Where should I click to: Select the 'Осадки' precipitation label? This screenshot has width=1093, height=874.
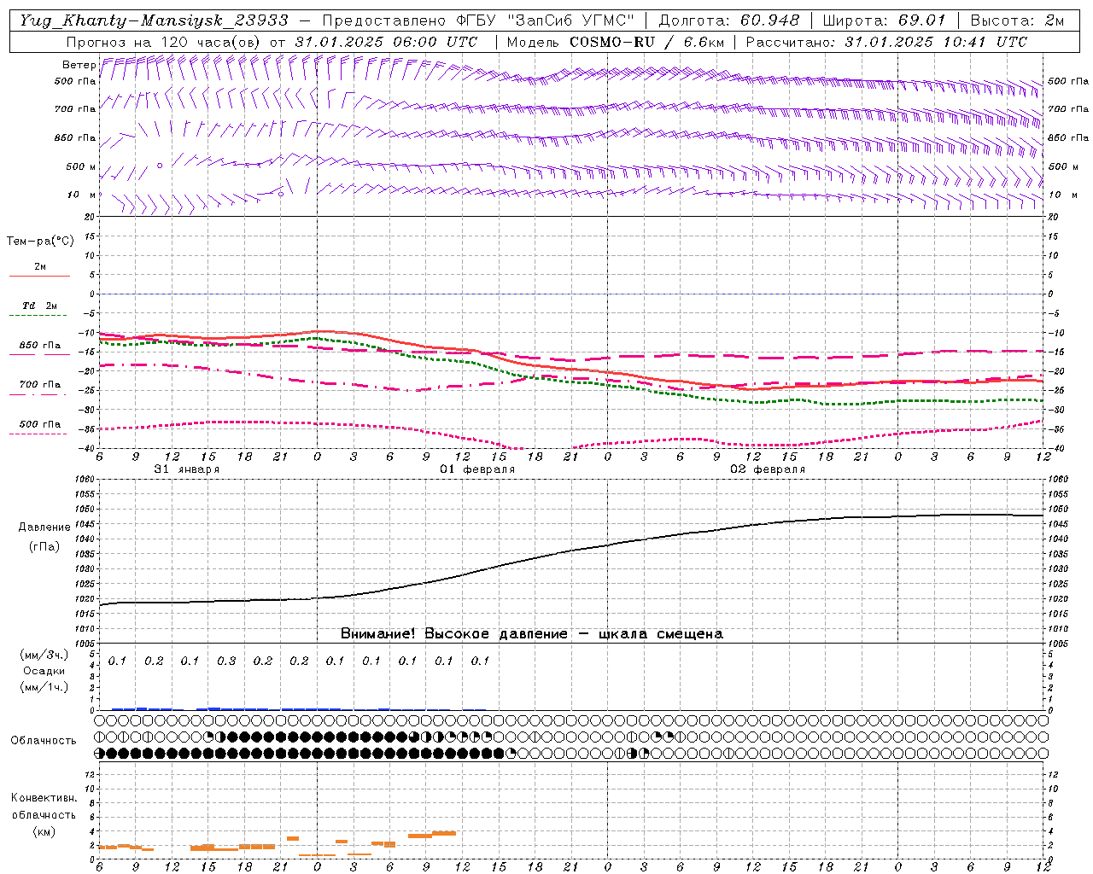[44, 671]
